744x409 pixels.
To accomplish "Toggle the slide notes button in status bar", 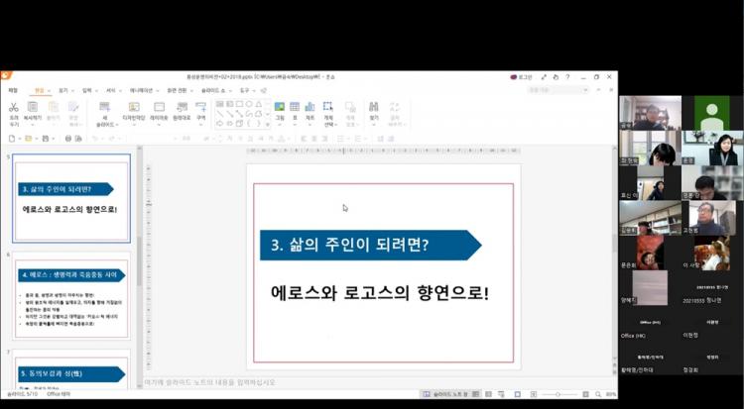I will point(444,394).
